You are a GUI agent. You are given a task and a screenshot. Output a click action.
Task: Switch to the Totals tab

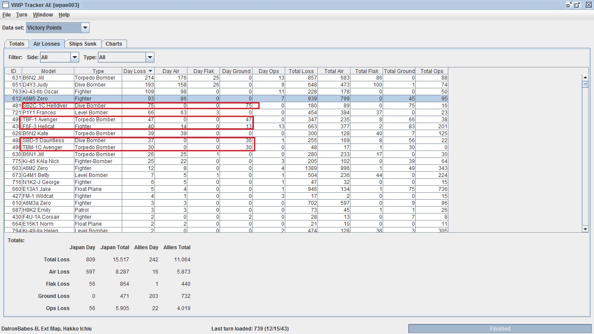17,44
